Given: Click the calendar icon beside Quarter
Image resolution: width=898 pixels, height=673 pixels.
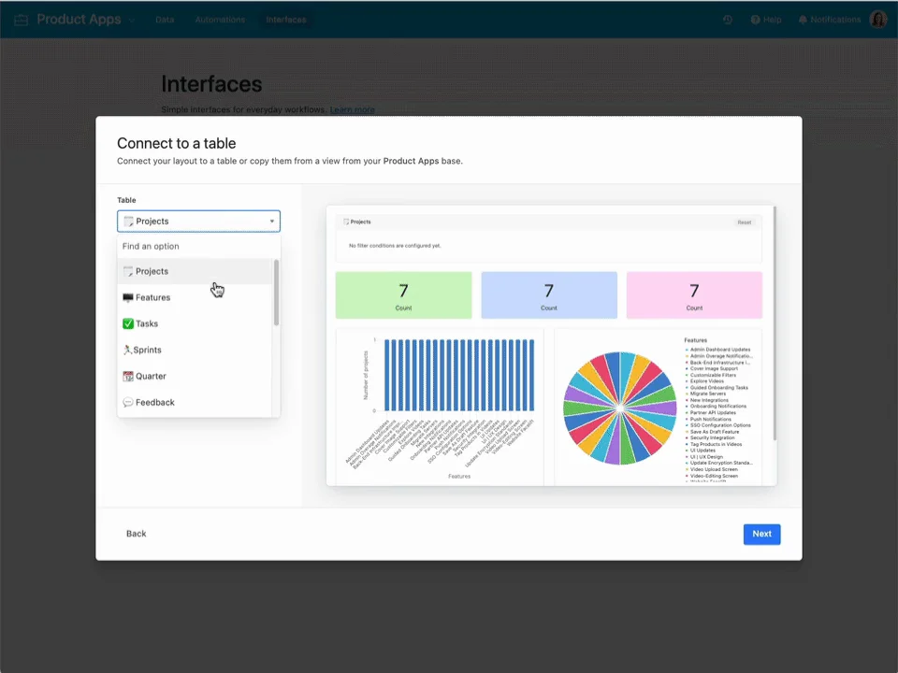Looking at the screenshot, I should pyautogui.click(x=128, y=376).
